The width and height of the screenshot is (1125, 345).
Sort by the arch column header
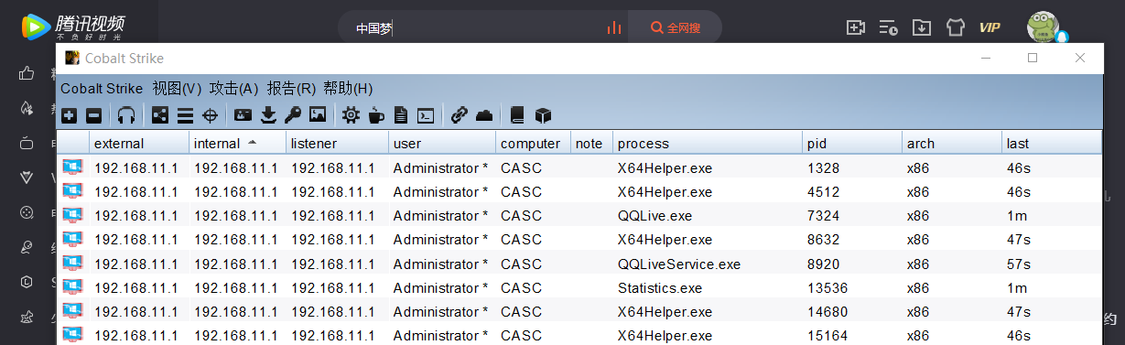coord(951,143)
